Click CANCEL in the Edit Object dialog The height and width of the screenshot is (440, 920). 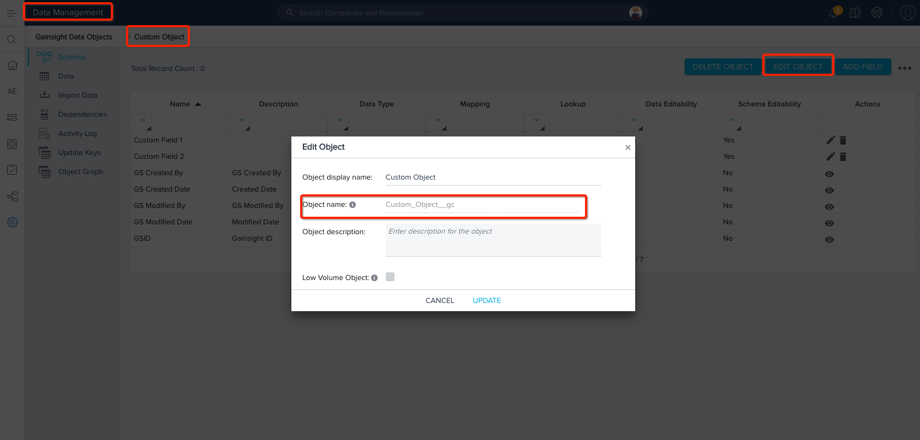tap(440, 300)
